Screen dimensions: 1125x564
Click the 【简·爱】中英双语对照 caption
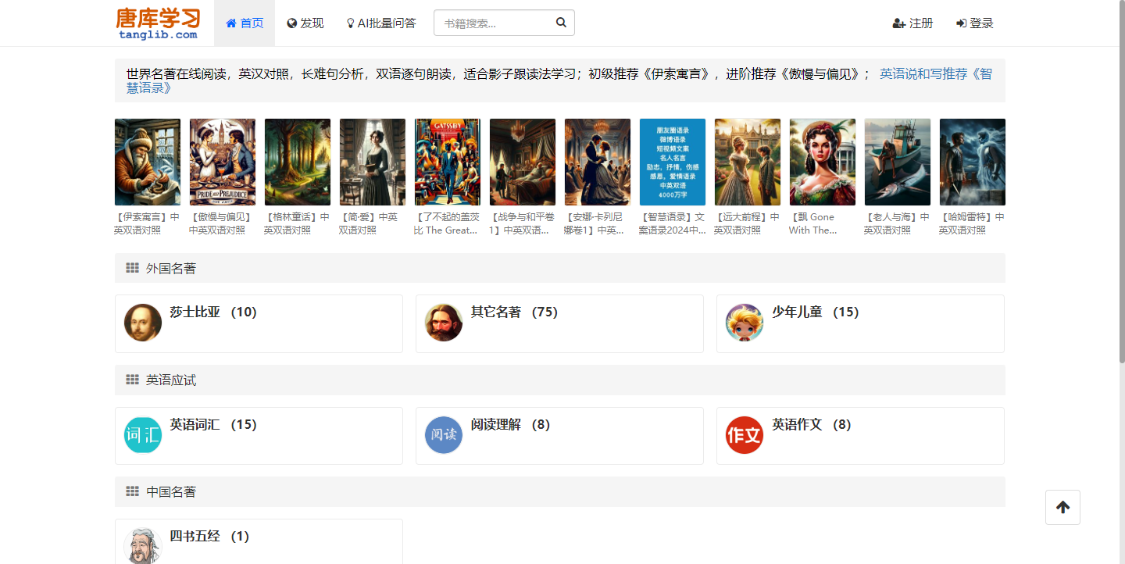(372, 223)
